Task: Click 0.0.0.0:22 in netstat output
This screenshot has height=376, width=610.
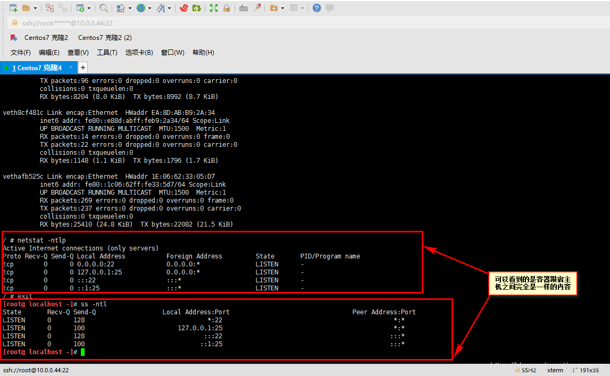Action: coord(96,264)
